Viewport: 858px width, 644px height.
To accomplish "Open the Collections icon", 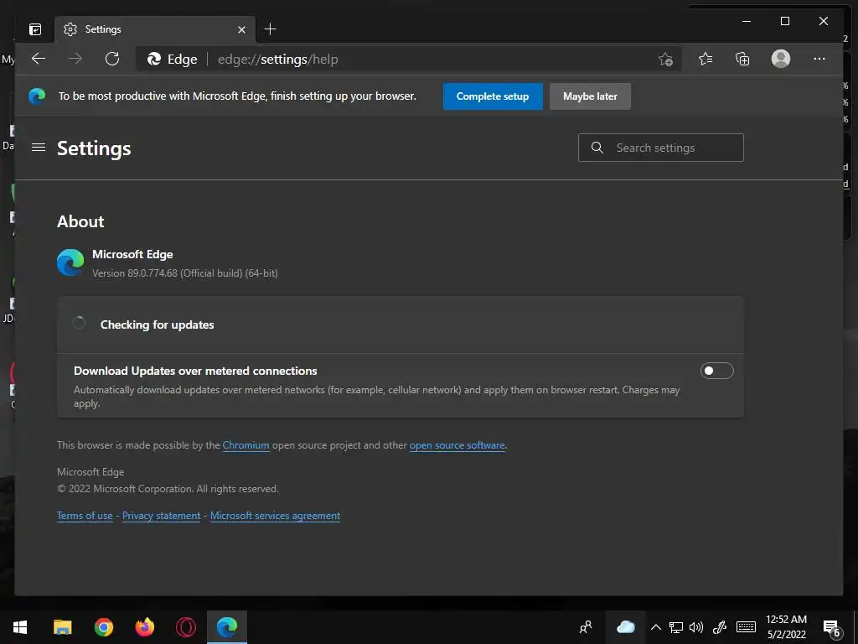I will [742, 59].
